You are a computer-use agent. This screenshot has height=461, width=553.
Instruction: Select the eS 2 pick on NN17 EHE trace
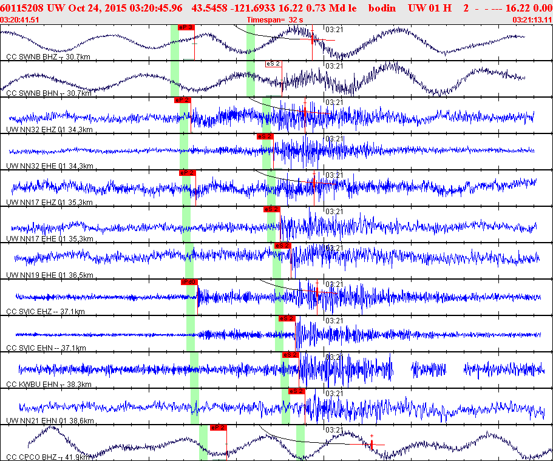[x=271, y=209]
